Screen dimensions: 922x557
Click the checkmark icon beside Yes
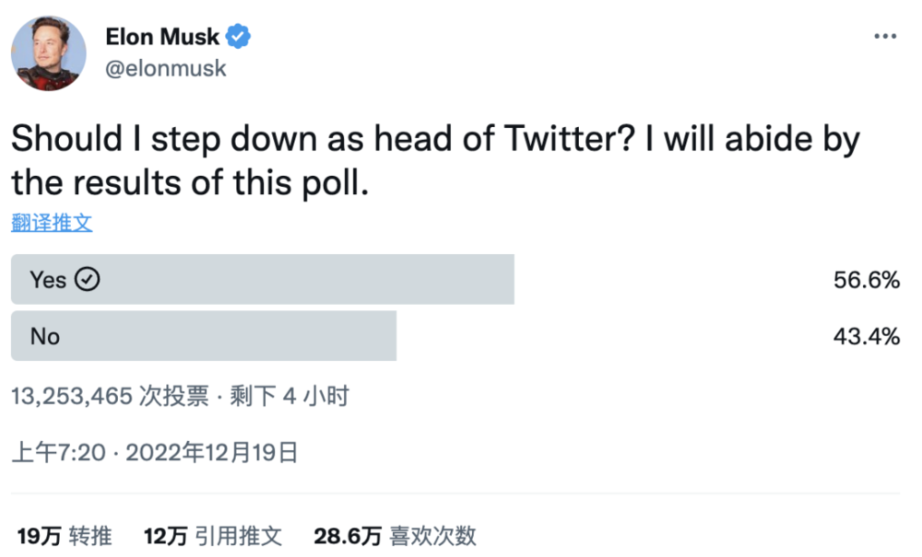pos(87,279)
